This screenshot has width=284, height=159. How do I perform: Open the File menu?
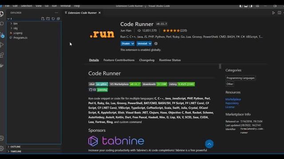(x=7, y=6)
